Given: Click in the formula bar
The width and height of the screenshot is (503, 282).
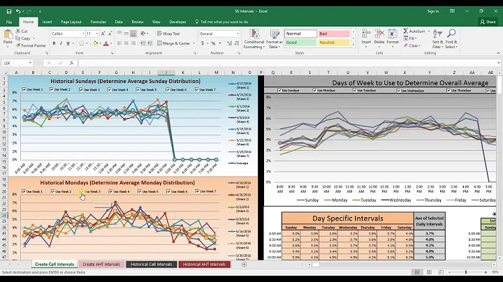Looking at the screenshot, I should (287, 63).
